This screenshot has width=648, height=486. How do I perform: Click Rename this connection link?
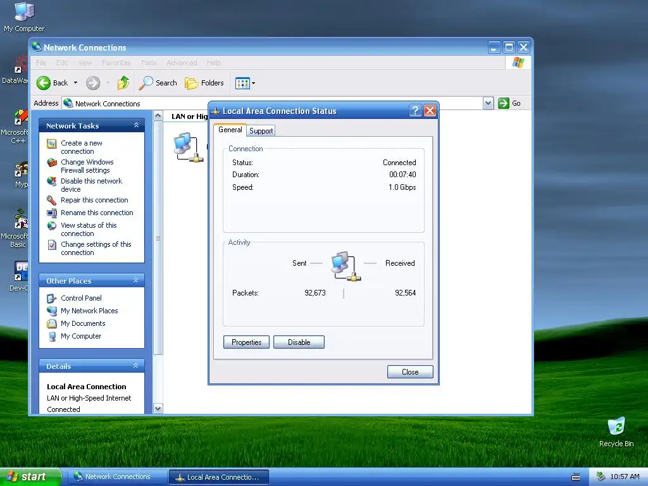tap(97, 213)
